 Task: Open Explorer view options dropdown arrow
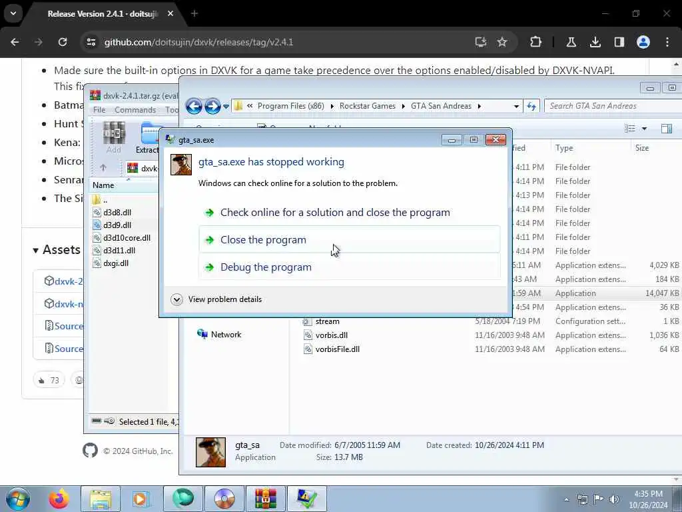(x=644, y=129)
